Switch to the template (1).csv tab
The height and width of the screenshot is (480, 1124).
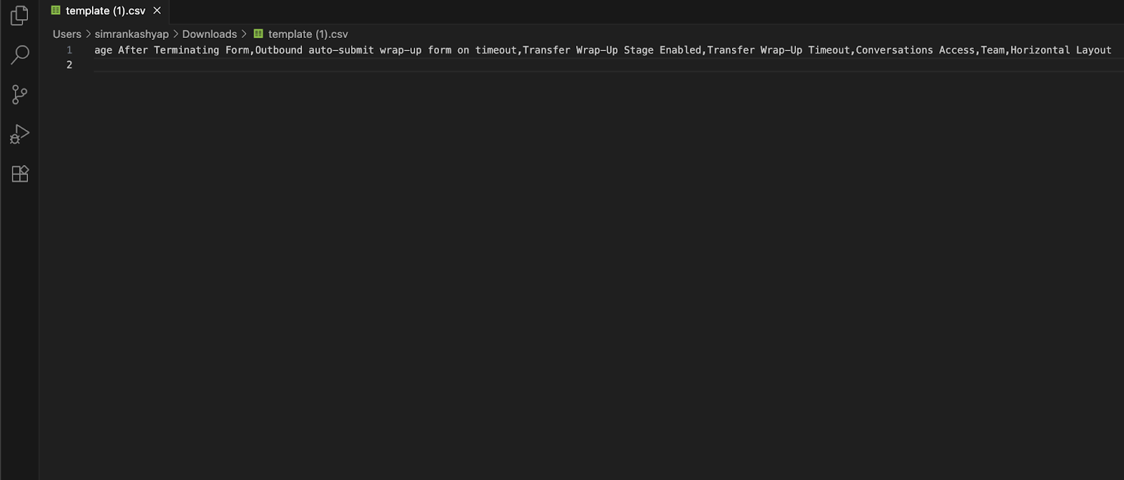[x=104, y=11]
